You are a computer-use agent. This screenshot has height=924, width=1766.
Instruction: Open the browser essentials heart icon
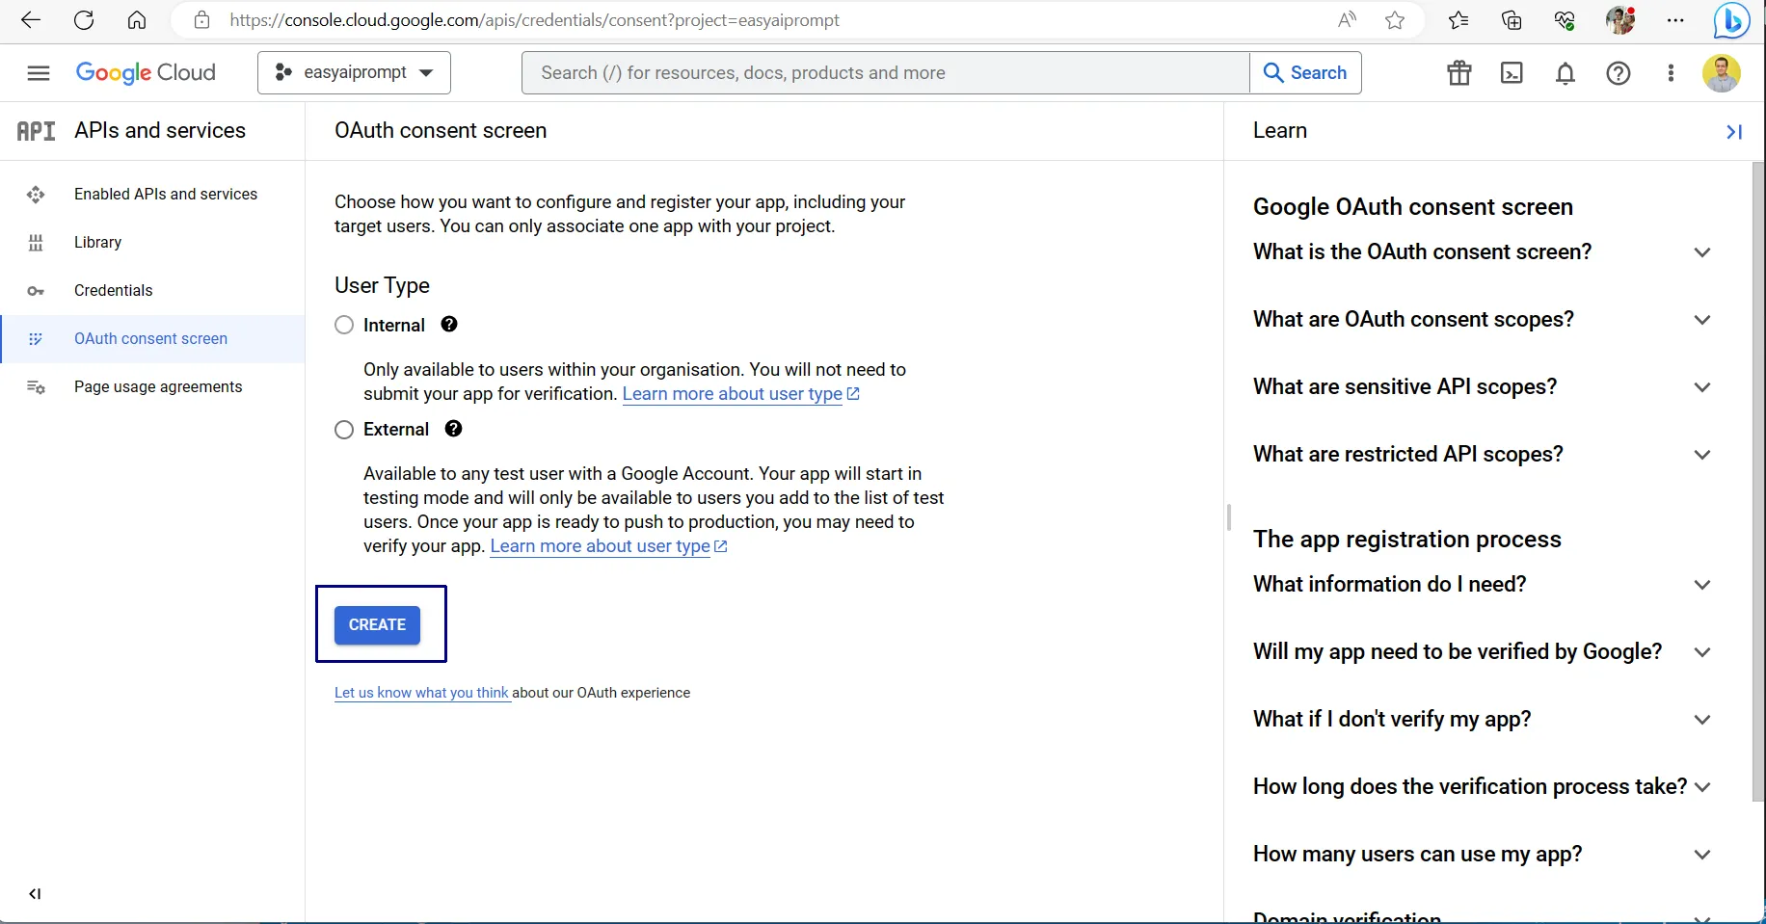coord(1565,20)
